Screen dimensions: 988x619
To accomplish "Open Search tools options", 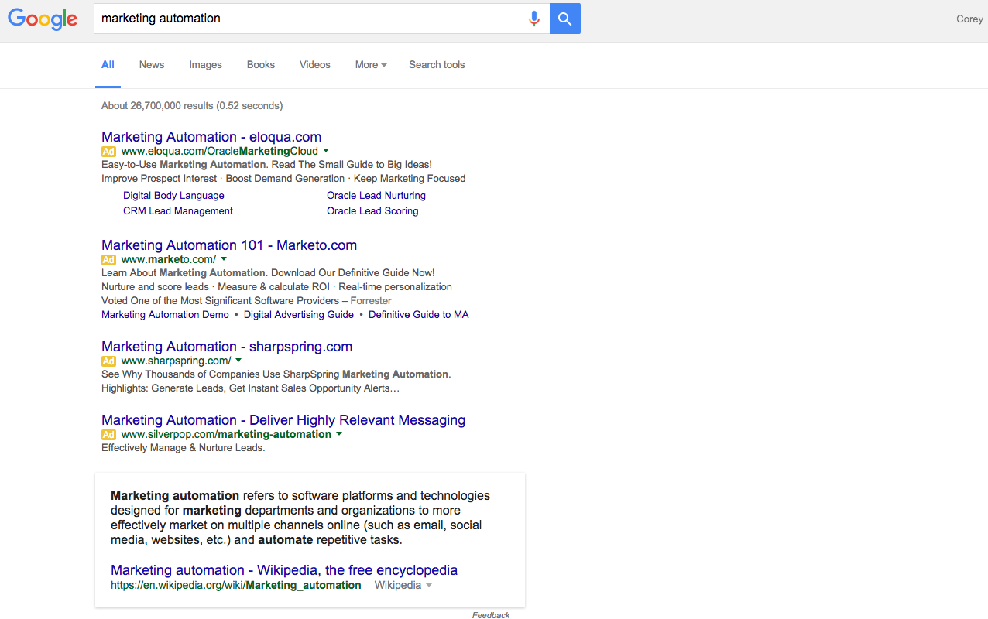I will pyautogui.click(x=437, y=65).
